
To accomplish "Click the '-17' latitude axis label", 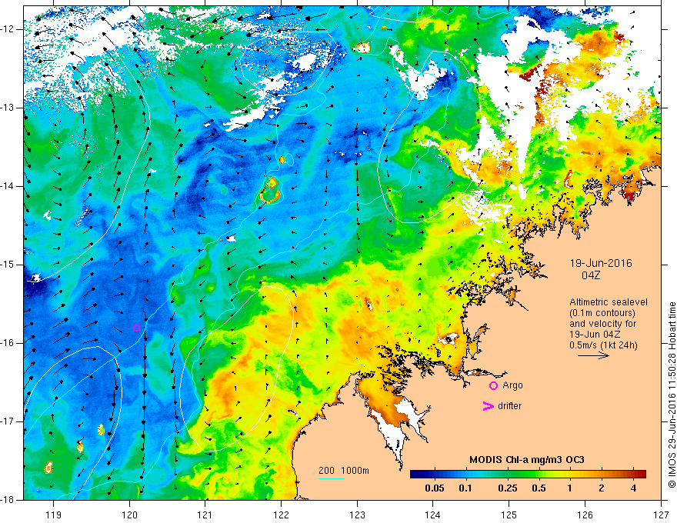I will point(8,421).
